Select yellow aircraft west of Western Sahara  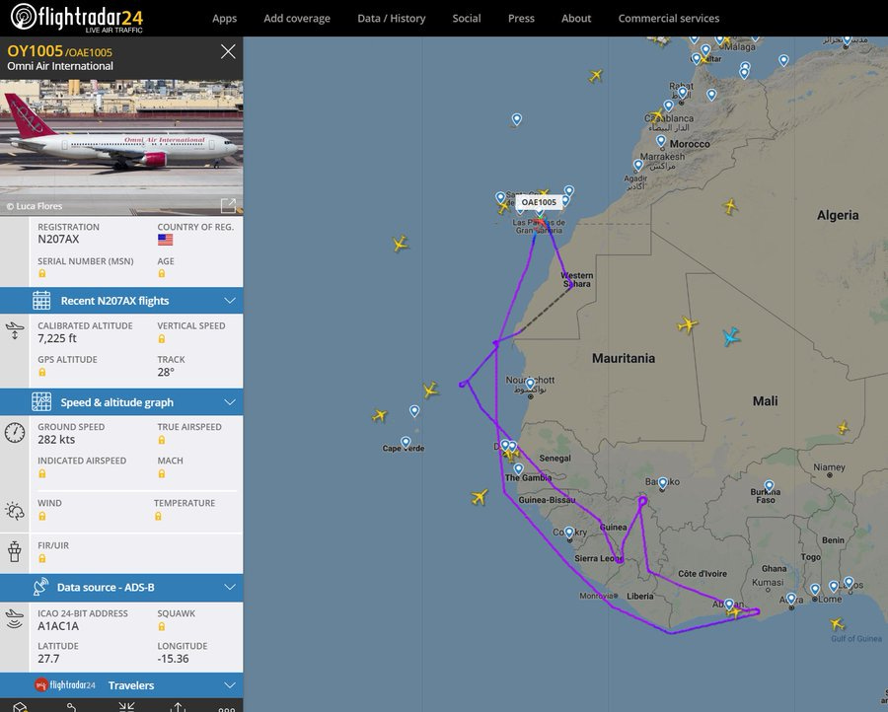401,244
